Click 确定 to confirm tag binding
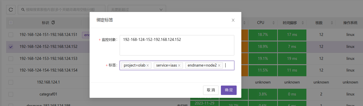 [229, 90]
